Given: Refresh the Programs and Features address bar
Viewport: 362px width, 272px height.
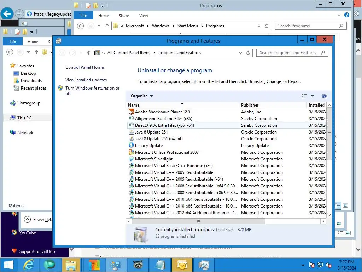Looking at the screenshot, I should pyautogui.click(x=248, y=53).
